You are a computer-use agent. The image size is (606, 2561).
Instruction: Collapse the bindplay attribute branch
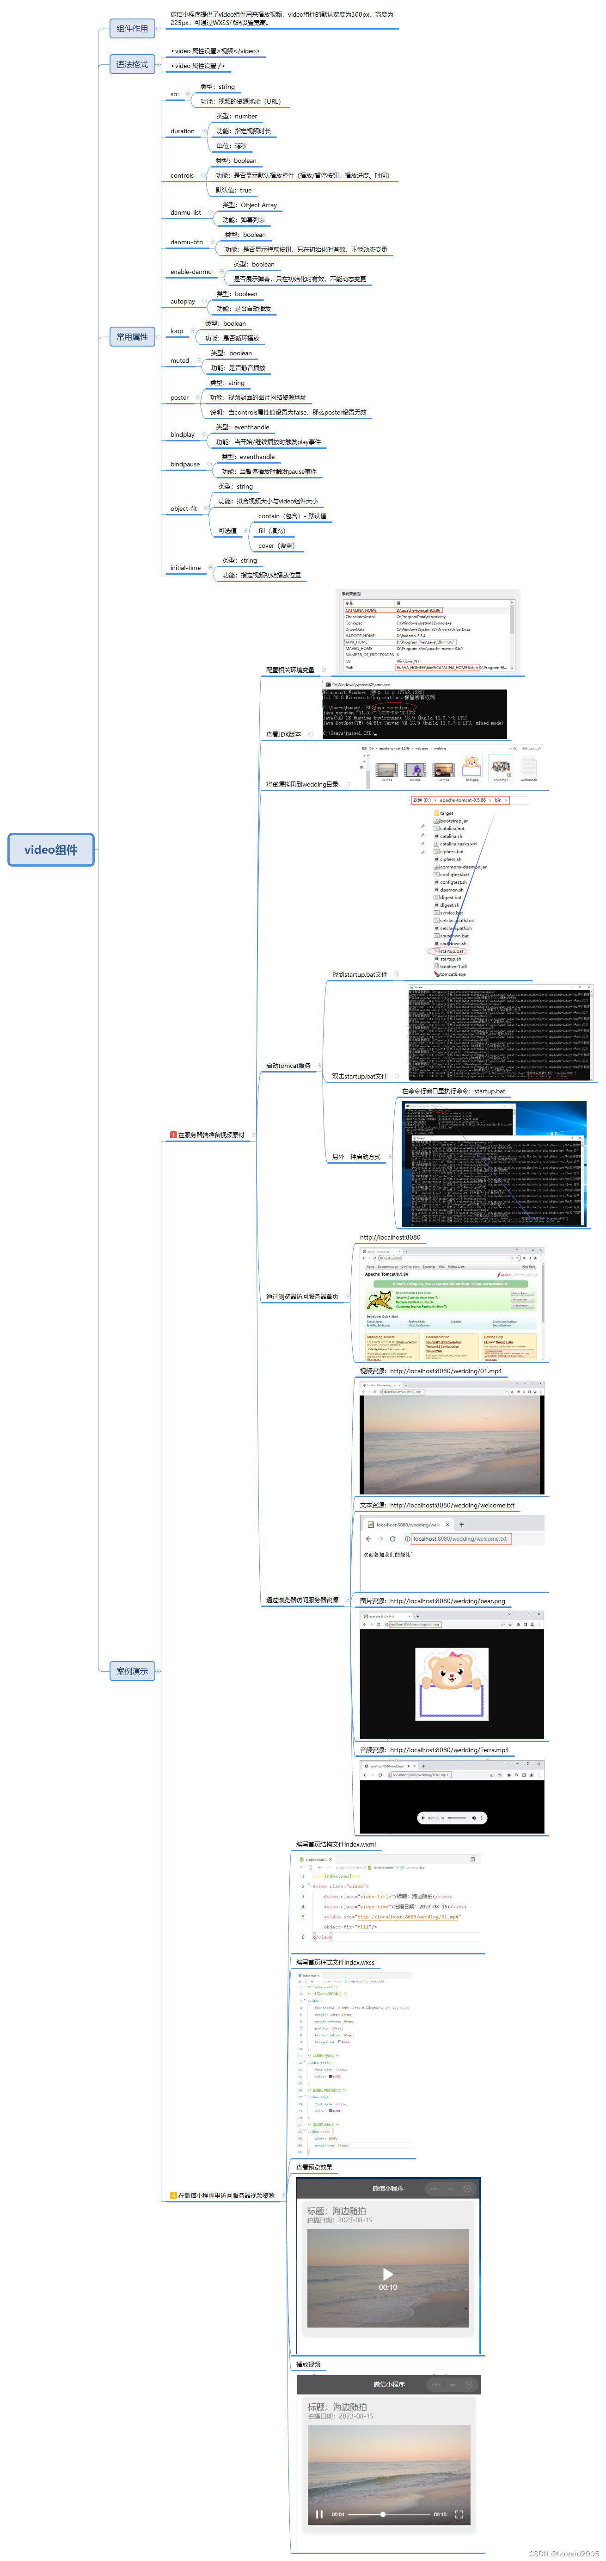click(205, 434)
